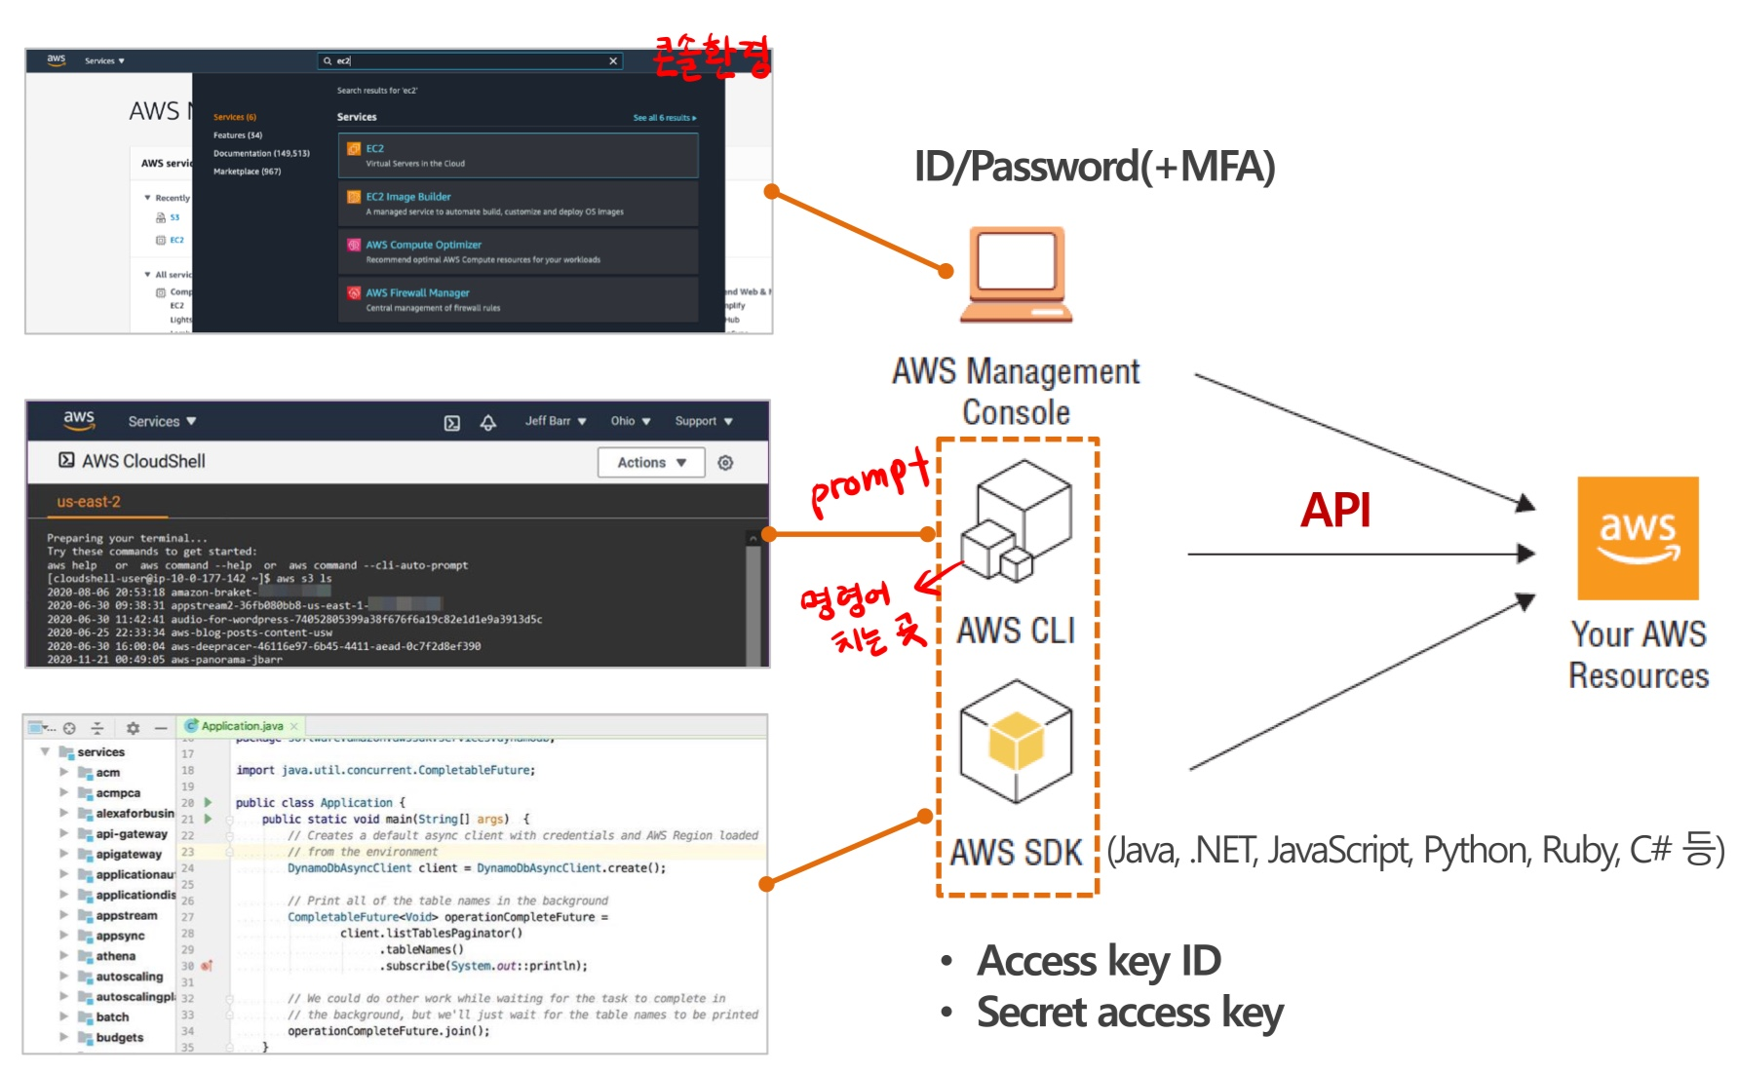
Task: Open the project view selector icon in IDE
Action: (x=41, y=728)
